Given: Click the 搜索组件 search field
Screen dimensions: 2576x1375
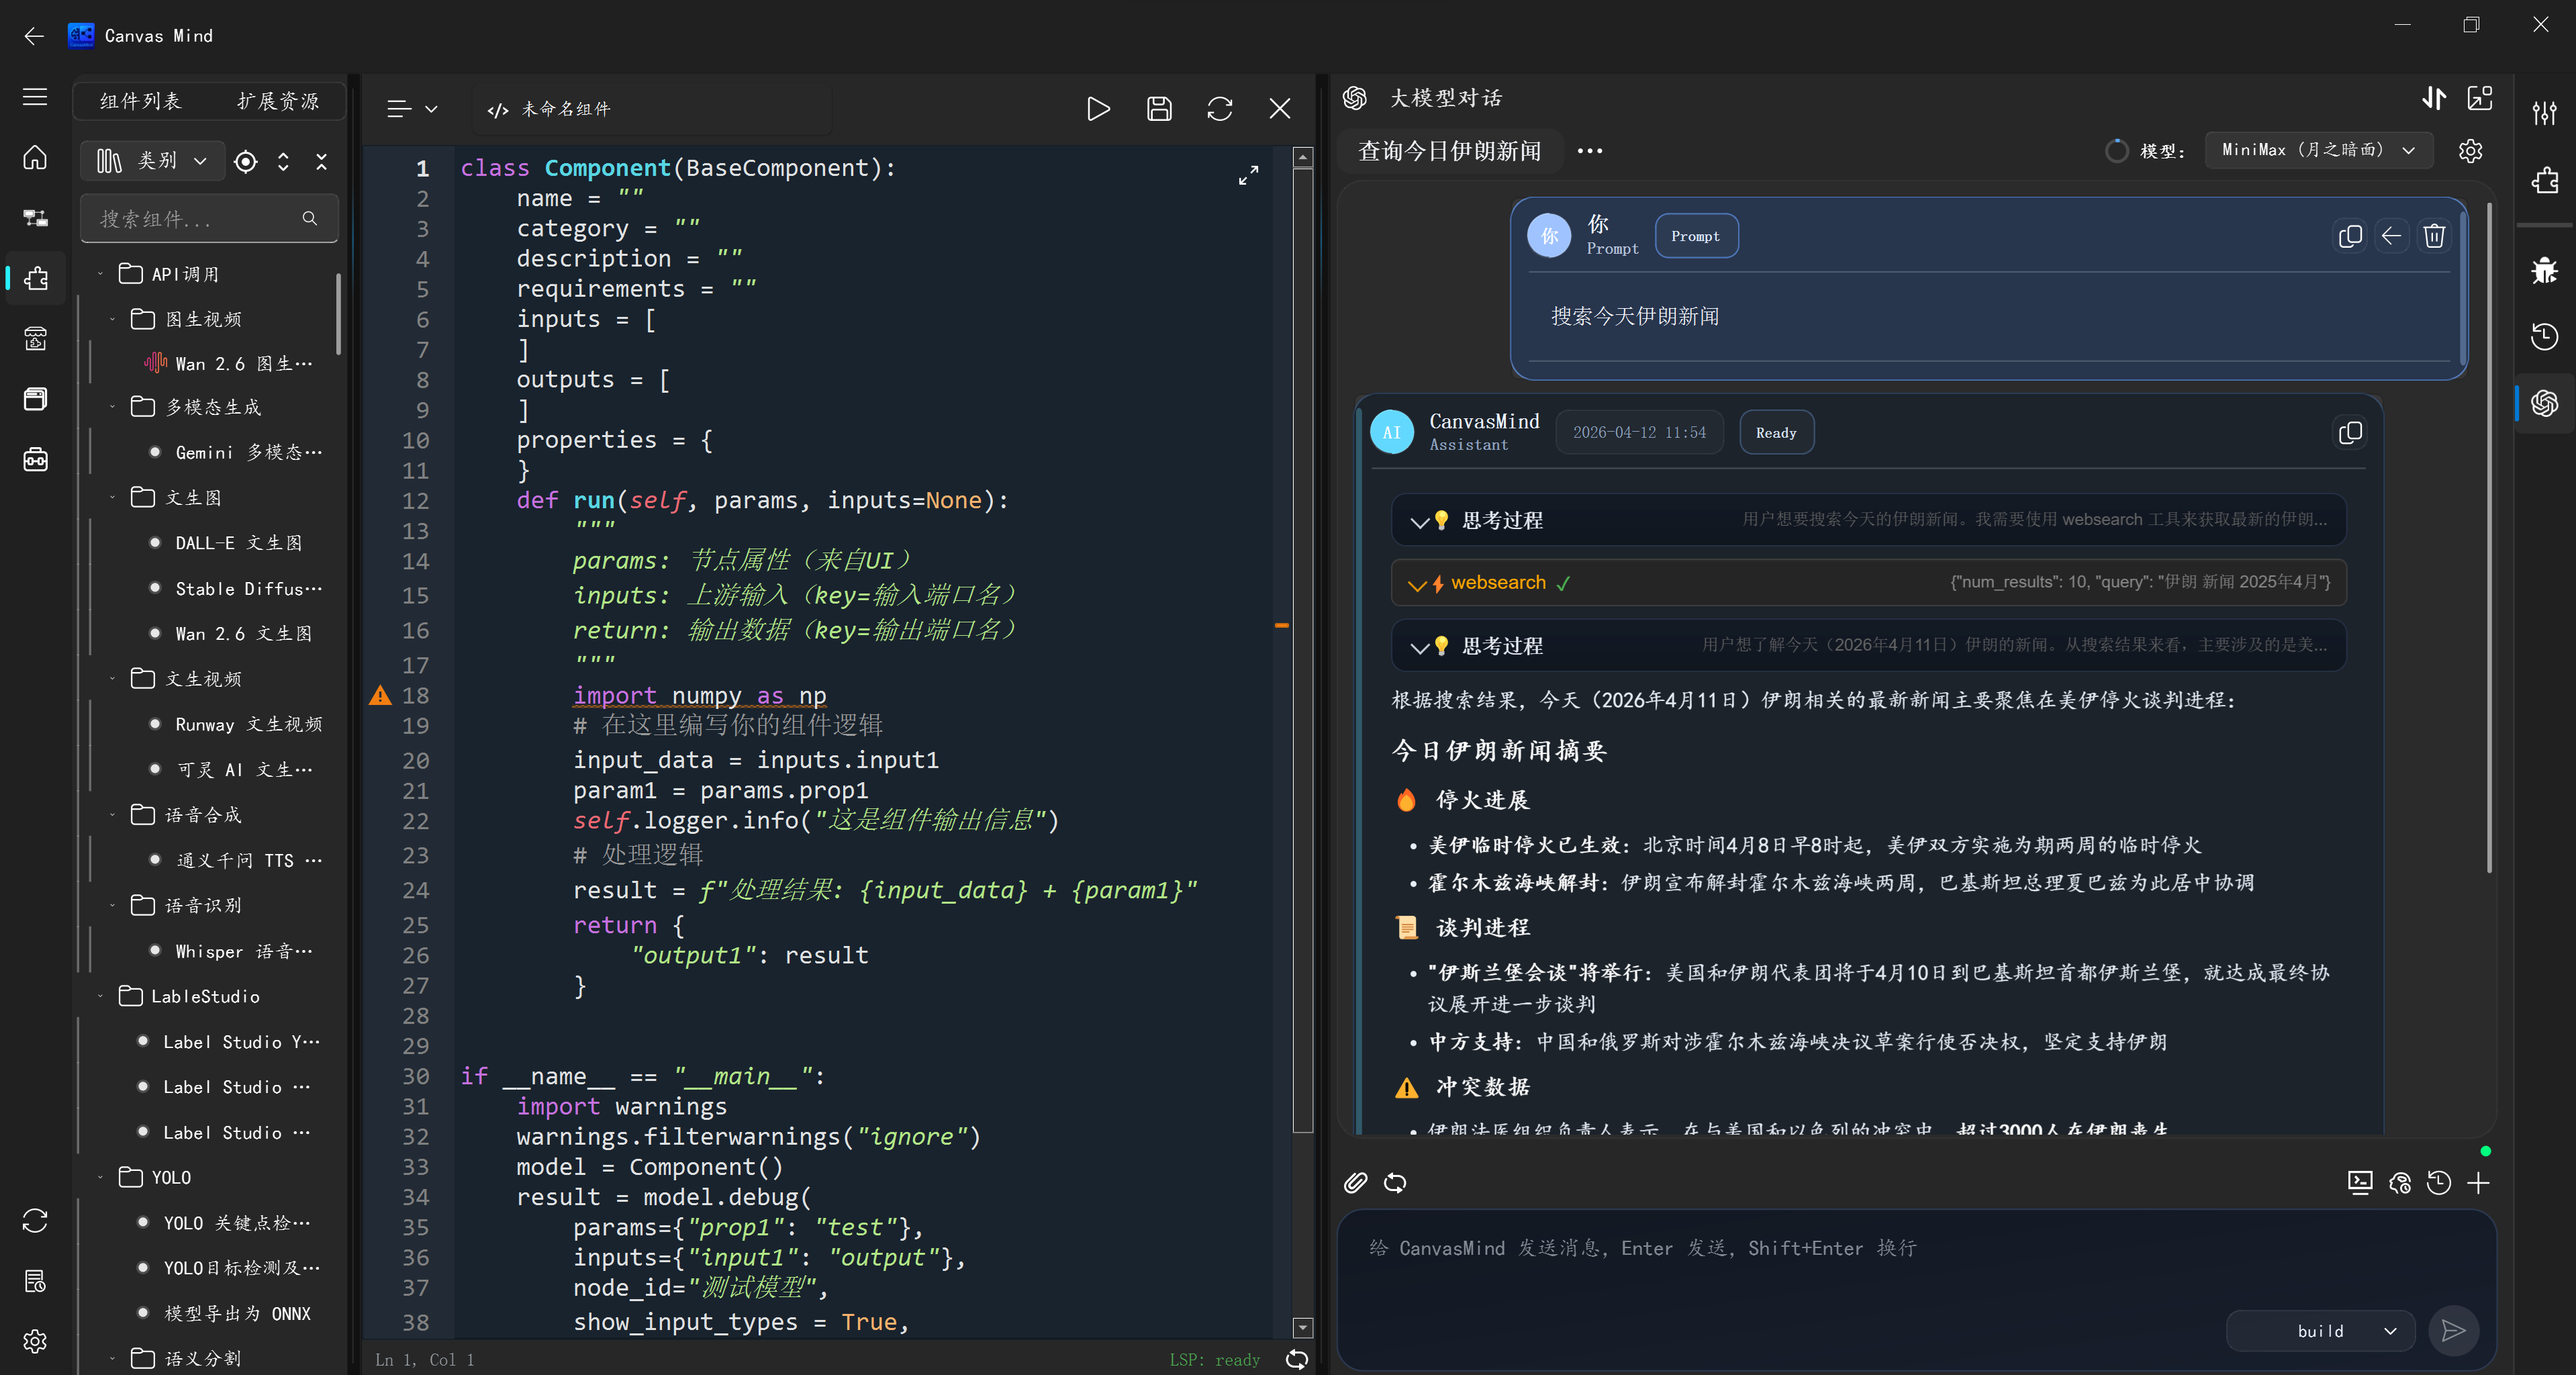Looking at the screenshot, I should point(210,218).
